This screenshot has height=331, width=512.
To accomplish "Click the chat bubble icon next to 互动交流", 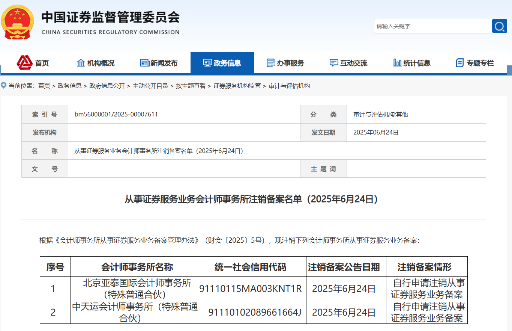I will pyautogui.click(x=334, y=63).
